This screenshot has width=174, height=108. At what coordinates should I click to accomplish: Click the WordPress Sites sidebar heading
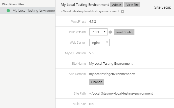[13, 4]
